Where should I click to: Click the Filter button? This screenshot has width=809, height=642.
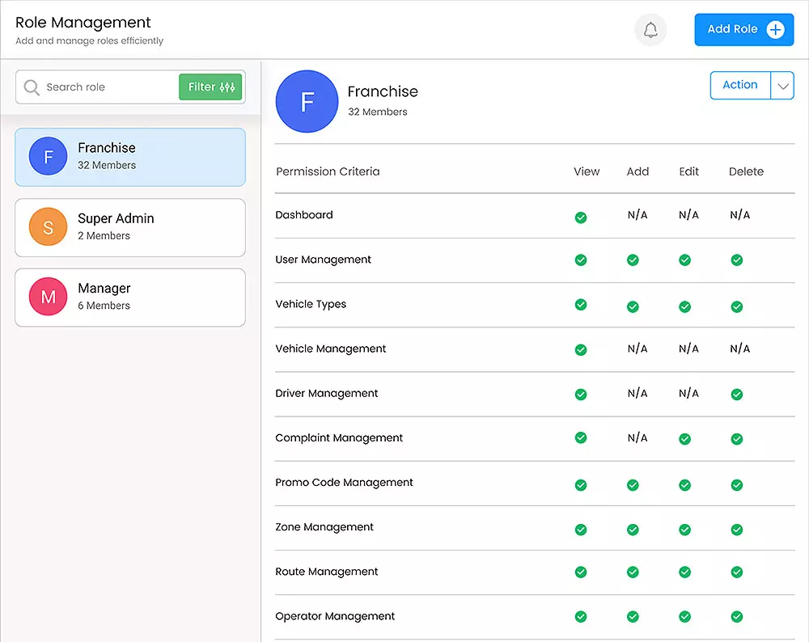[x=210, y=87]
